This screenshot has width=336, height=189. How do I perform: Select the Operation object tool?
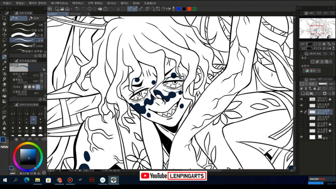coord(4,29)
